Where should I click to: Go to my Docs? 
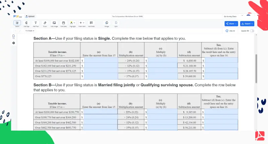point(230,16)
